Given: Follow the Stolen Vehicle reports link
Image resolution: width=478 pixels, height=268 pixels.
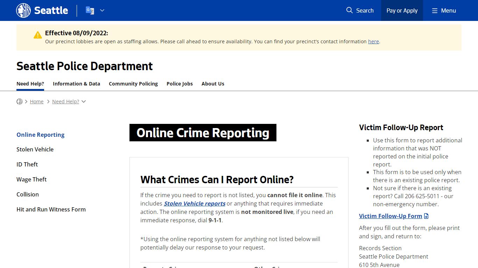Looking at the screenshot, I should tap(195, 203).
